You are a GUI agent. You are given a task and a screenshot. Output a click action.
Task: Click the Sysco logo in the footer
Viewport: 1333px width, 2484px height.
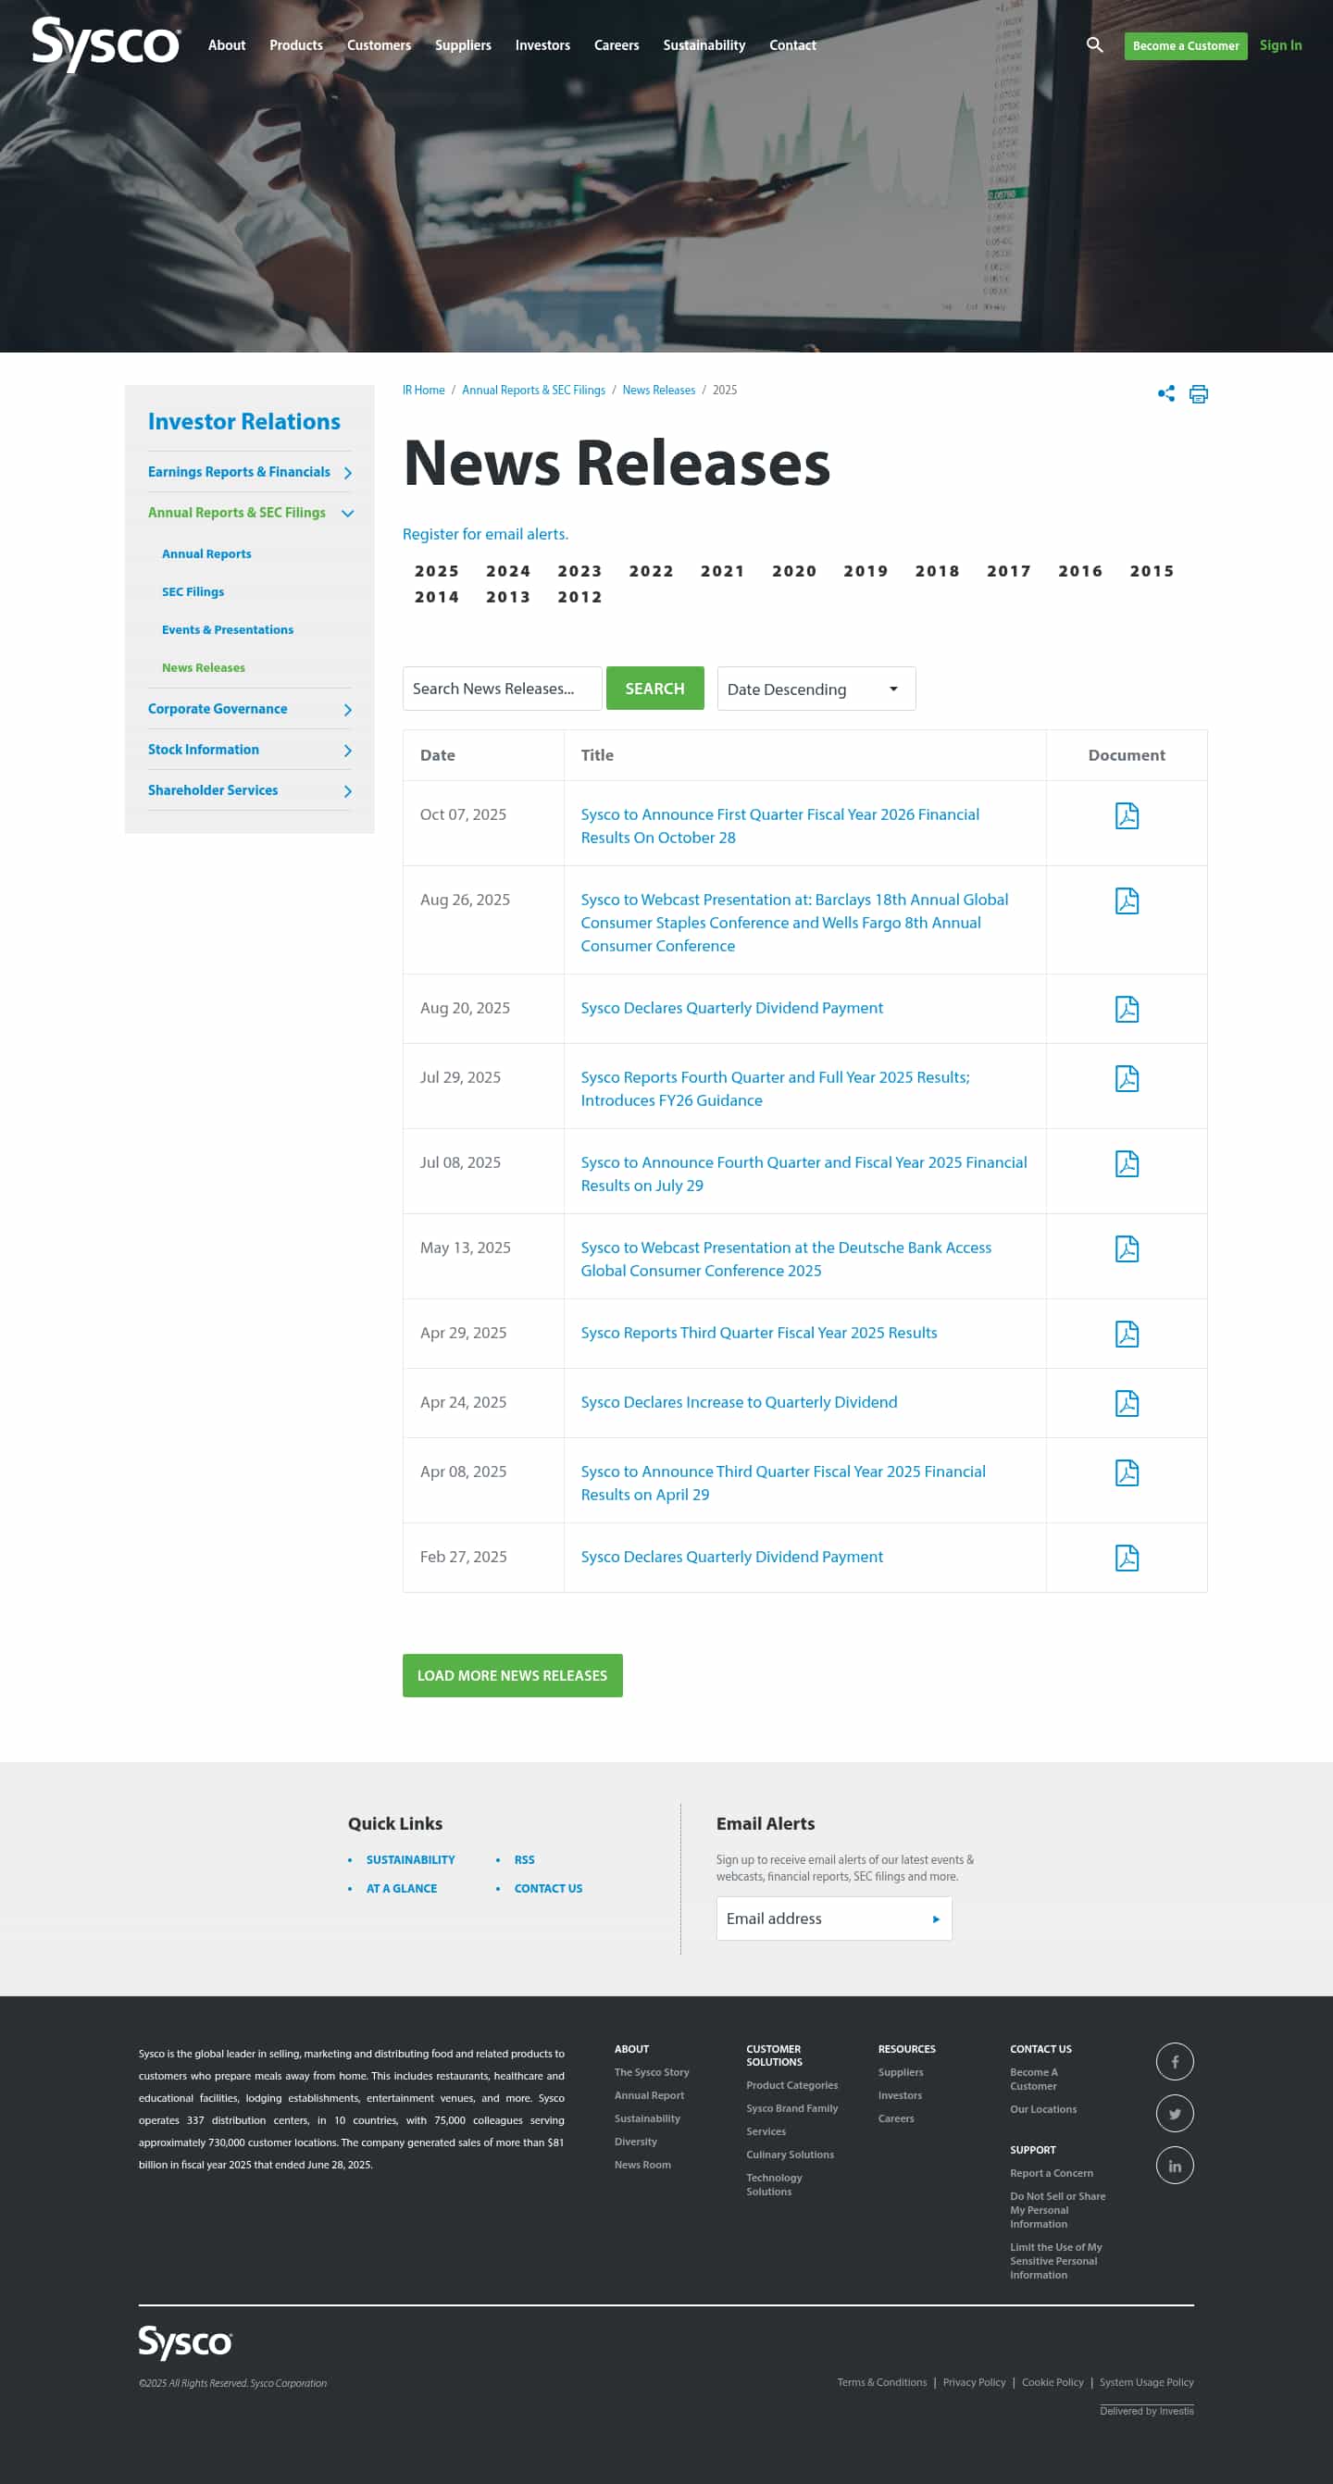(185, 2342)
